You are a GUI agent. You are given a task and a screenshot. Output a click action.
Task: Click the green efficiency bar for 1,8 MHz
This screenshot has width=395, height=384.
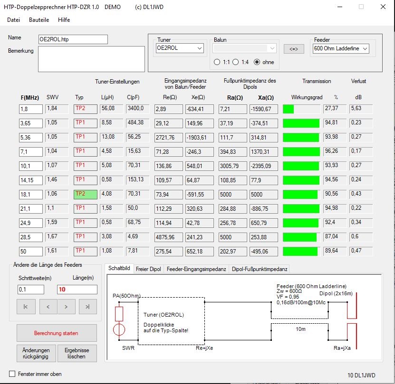pyautogui.click(x=289, y=109)
